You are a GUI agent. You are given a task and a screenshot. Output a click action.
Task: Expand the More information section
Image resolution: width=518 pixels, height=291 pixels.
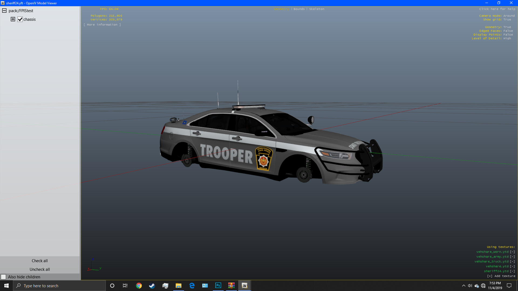pyautogui.click(x=102, y=25)
